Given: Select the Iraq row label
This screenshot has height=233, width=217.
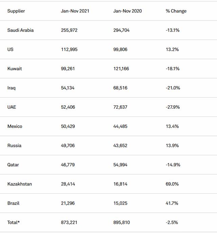Looking at the screenshot, I should point(12,88).
